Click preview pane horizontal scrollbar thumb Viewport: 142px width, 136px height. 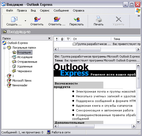[x=76, y=126]
